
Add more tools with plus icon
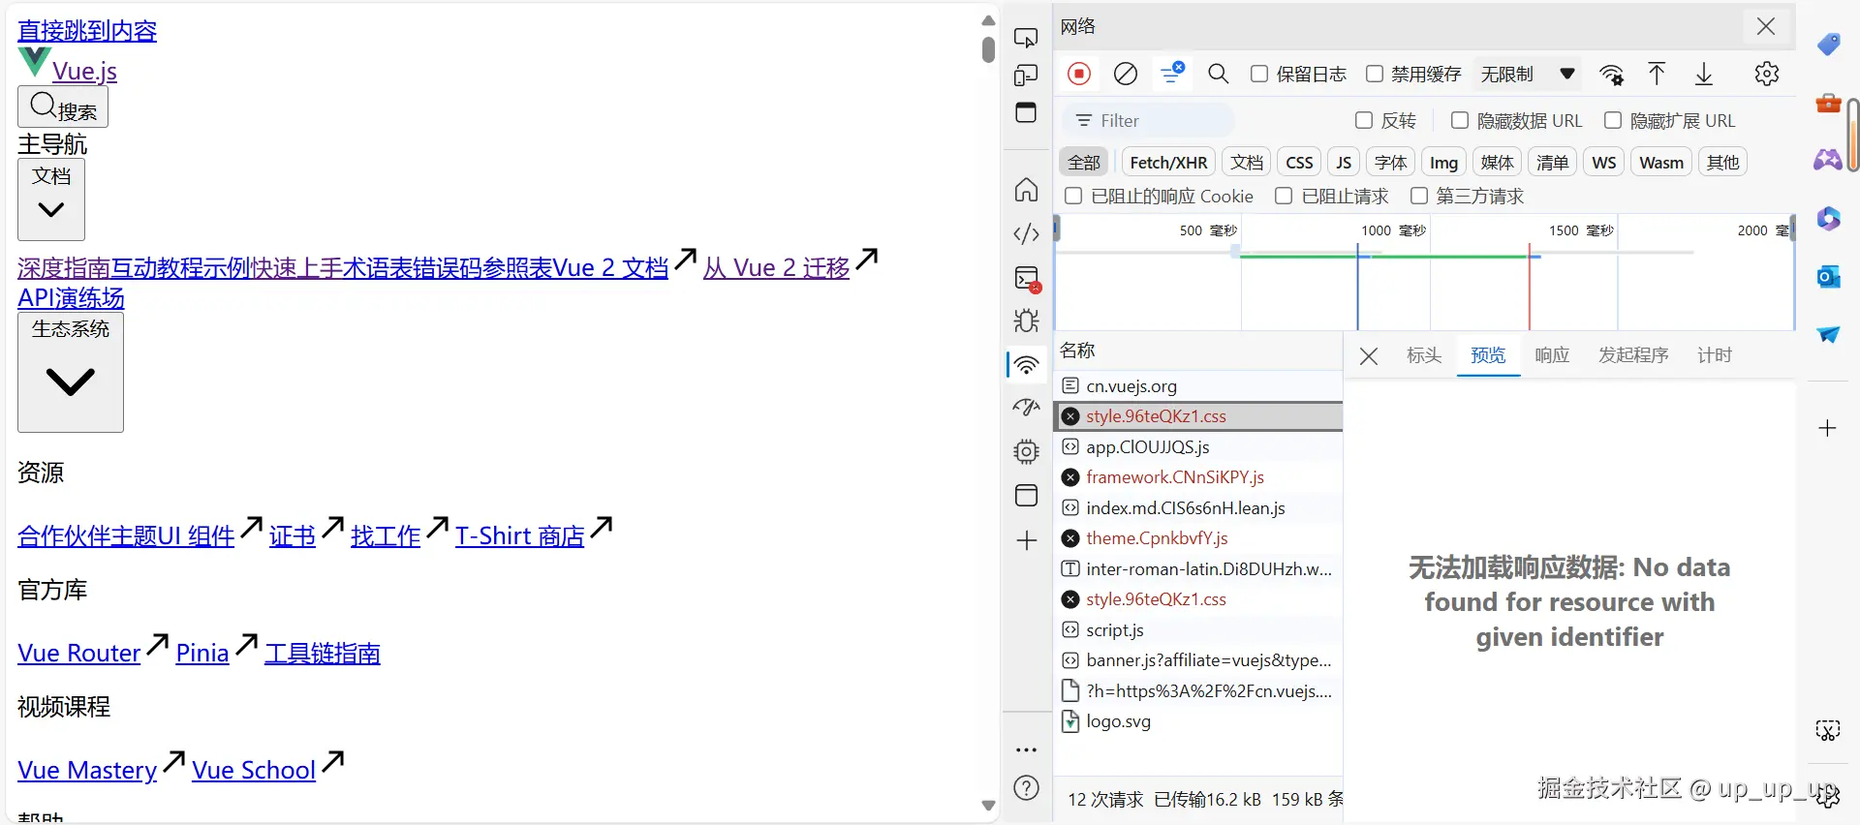coord(1026,540)
